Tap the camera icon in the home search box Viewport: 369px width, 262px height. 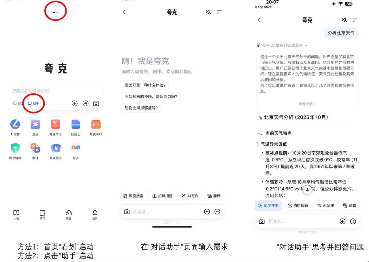pyautogui.click(x=96, y=103)
